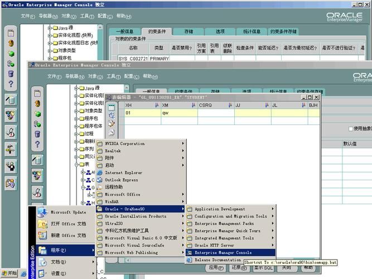Screen dimensions: 372x279
Task: Open WinRAR submenu in programs menu
Action: (141, 201)
